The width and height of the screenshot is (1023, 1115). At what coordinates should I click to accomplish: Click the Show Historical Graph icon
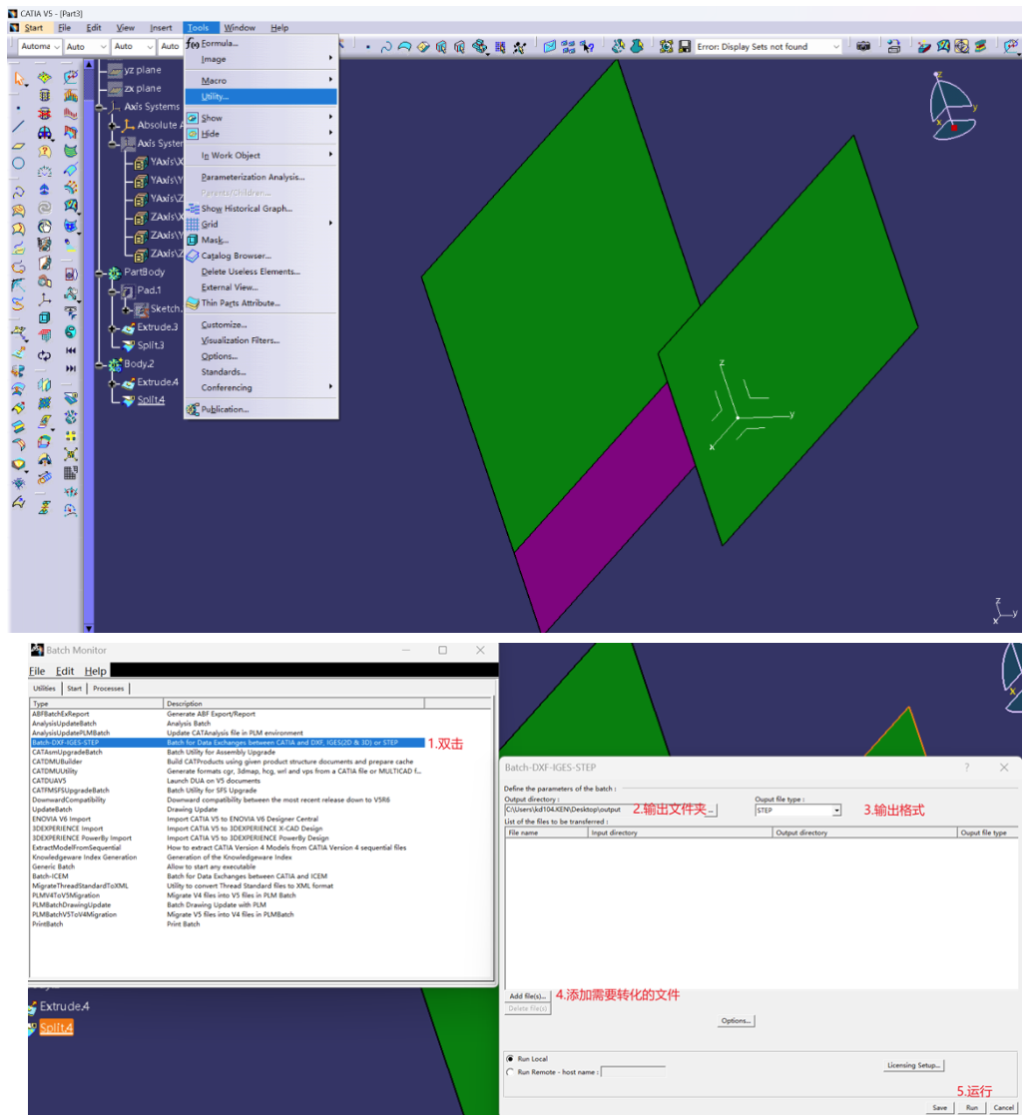click(x=193, y=209)
